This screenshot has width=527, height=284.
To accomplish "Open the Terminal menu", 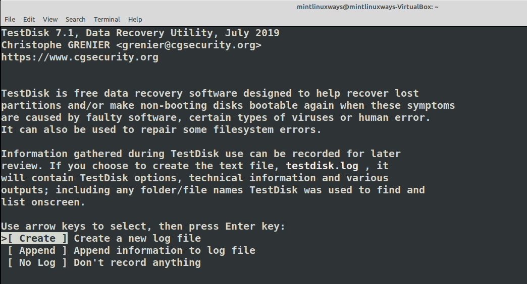I will [x=107, y=20].
